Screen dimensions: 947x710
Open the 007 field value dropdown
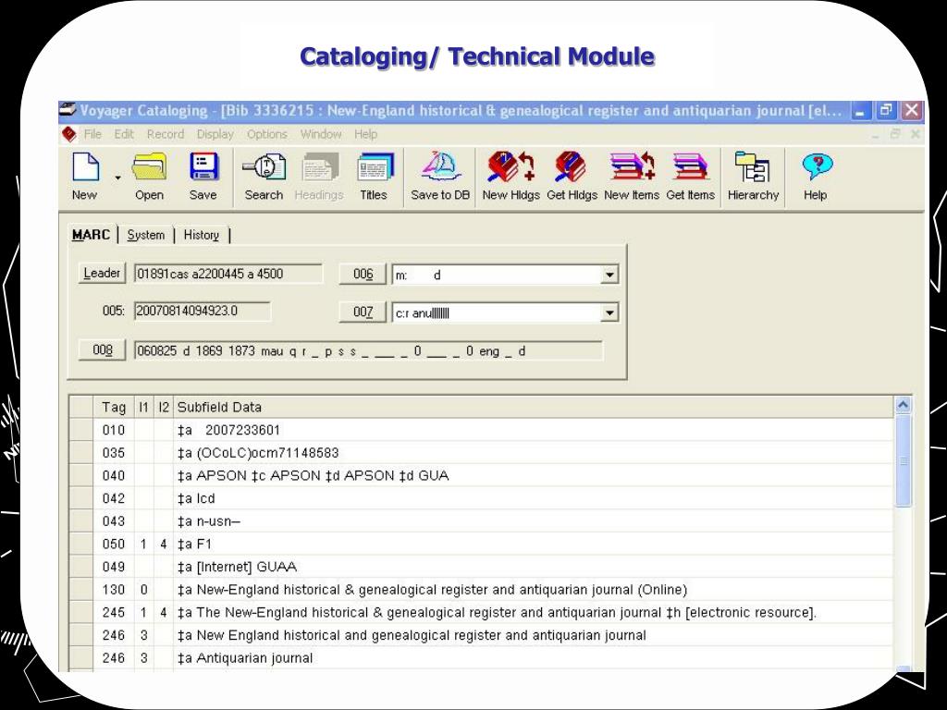click(609, 312)
